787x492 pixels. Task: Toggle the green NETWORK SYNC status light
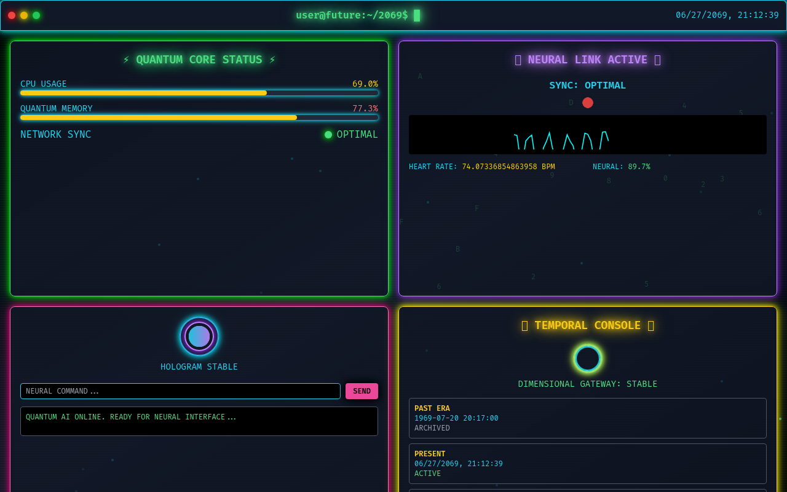(328, 134)
